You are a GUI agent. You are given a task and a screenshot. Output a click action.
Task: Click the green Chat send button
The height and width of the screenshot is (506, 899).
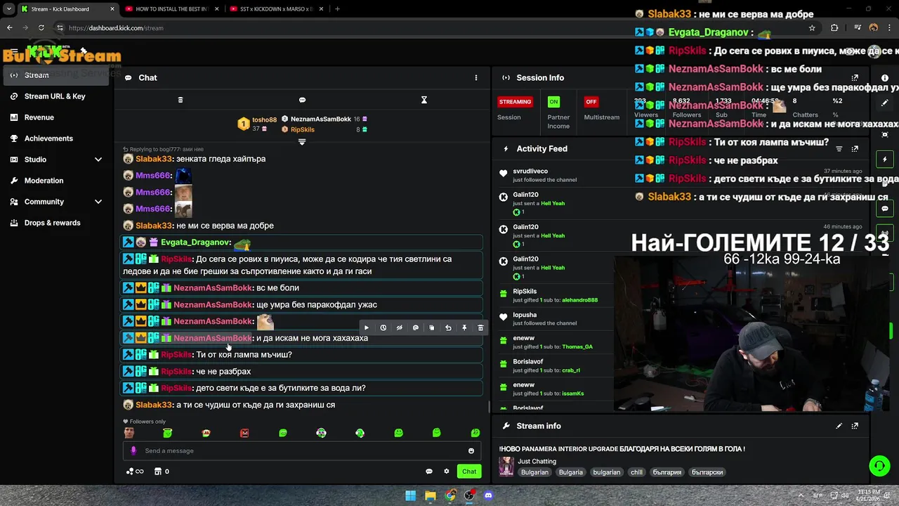[x=469, y=472]
